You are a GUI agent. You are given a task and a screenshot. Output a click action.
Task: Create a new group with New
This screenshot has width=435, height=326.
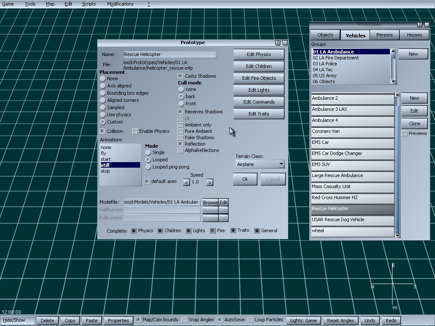click(x=413, y=54)
